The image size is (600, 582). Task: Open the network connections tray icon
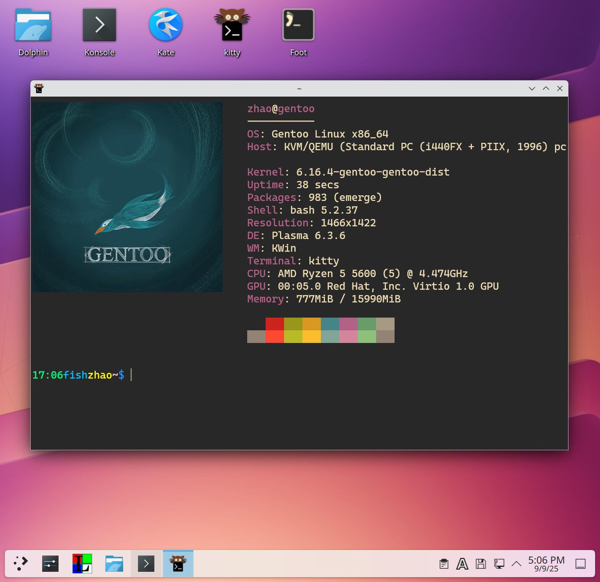click(x=499, y=564)
